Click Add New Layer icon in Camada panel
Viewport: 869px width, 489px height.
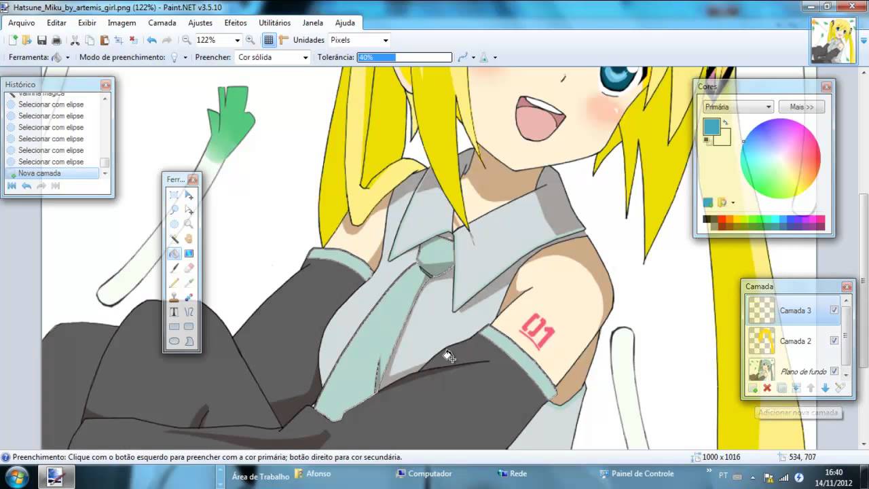(753, 388)
